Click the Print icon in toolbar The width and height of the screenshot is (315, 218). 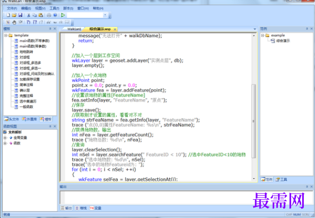(49, 15)
